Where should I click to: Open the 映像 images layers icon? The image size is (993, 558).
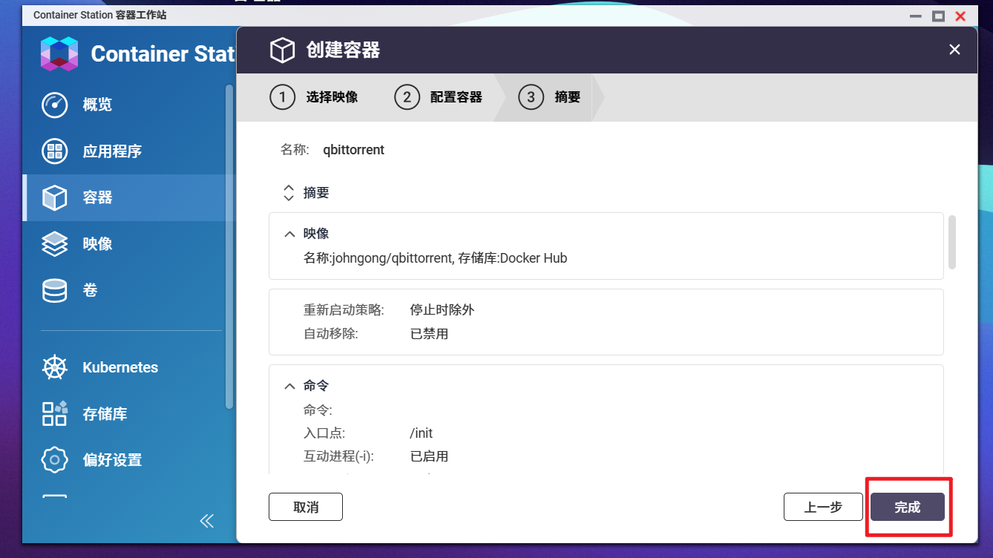coord(55,244)
